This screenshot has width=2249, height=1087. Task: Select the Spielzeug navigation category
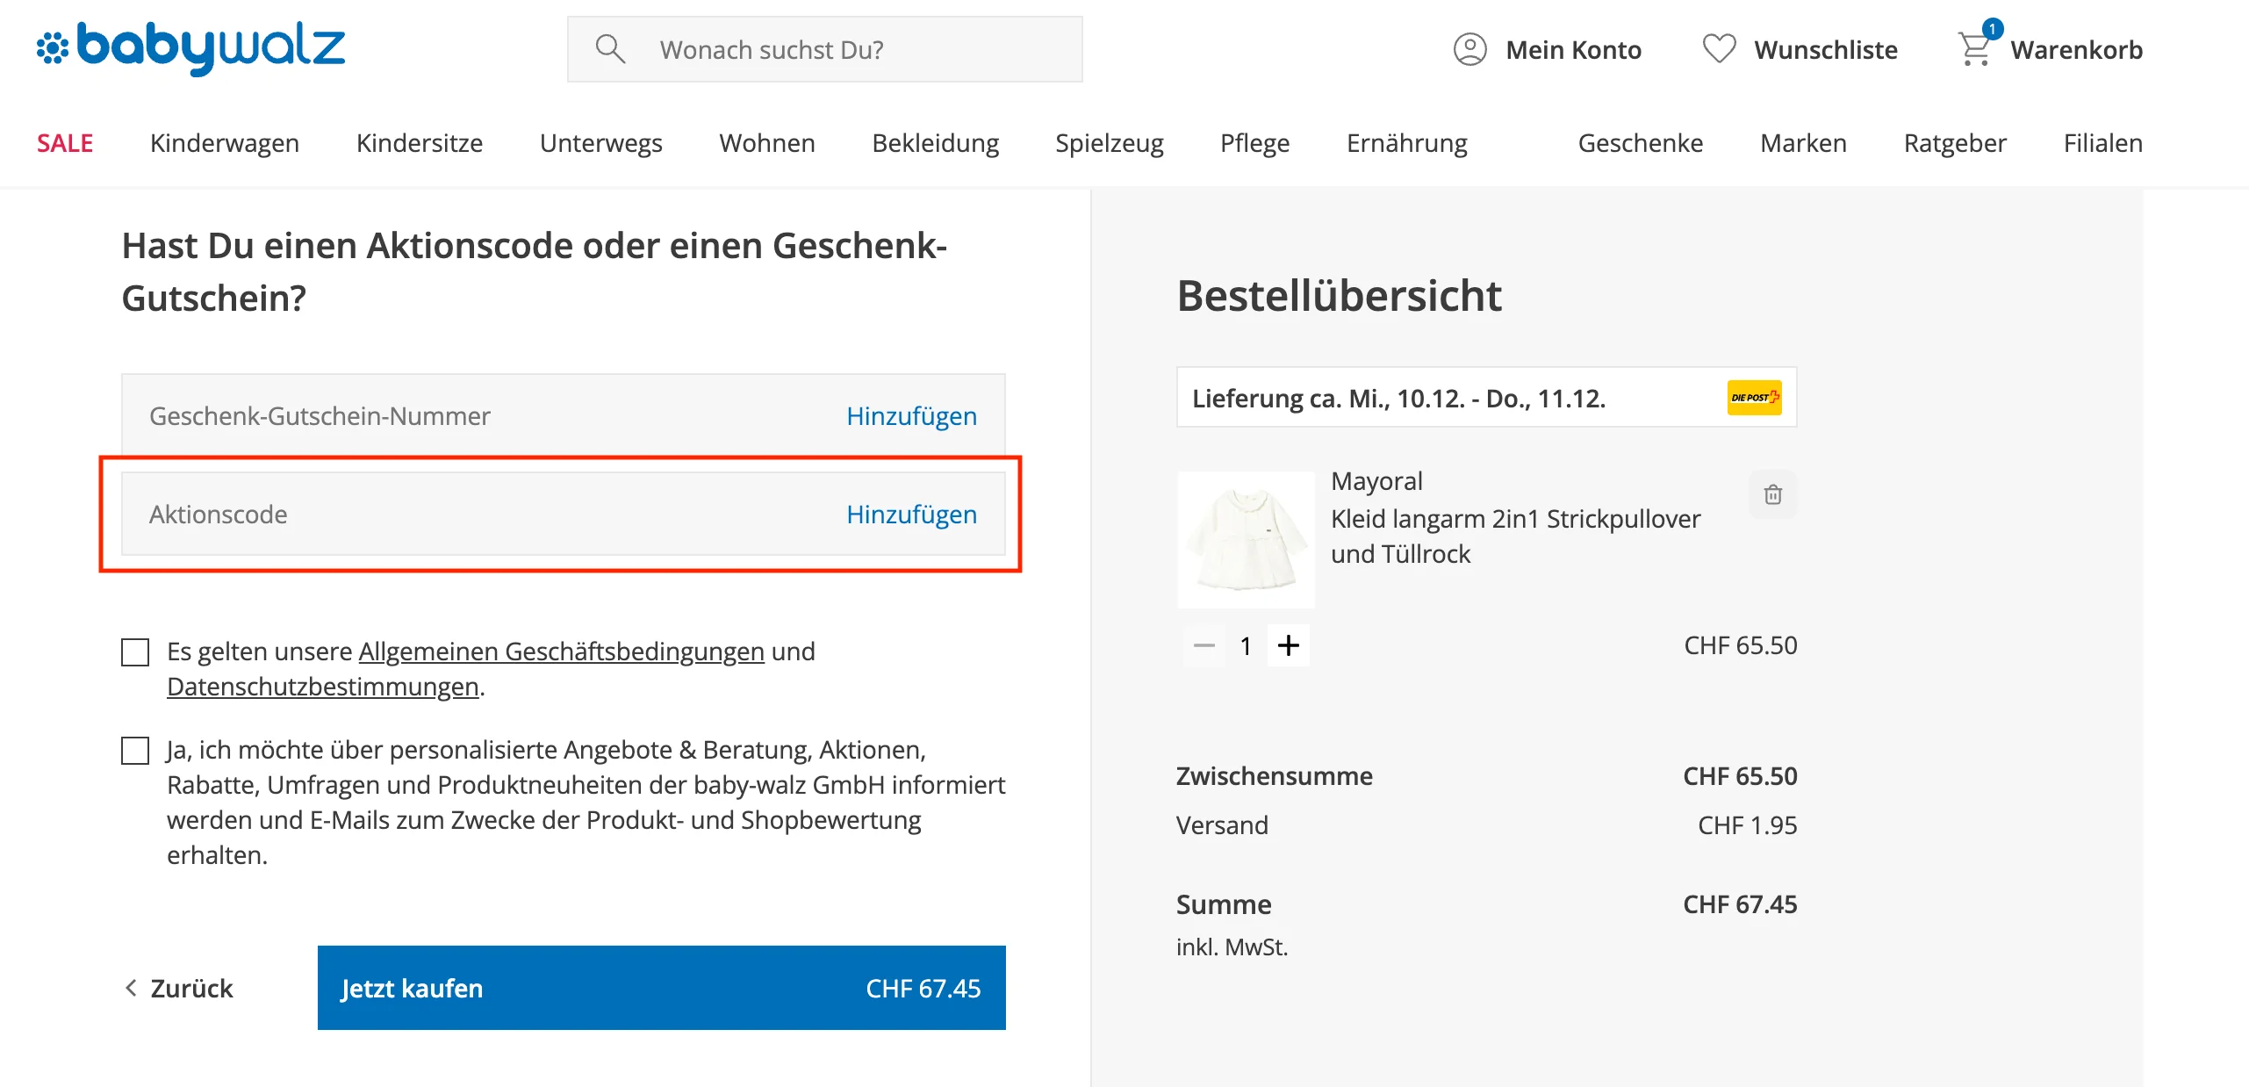tap(1110, 142)
